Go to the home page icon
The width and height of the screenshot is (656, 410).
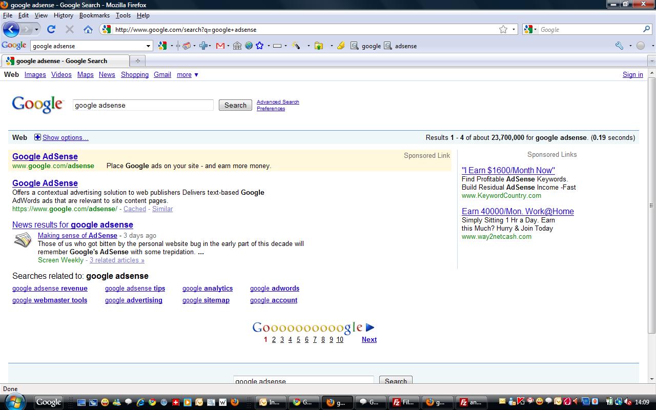[x=88, y=29]
